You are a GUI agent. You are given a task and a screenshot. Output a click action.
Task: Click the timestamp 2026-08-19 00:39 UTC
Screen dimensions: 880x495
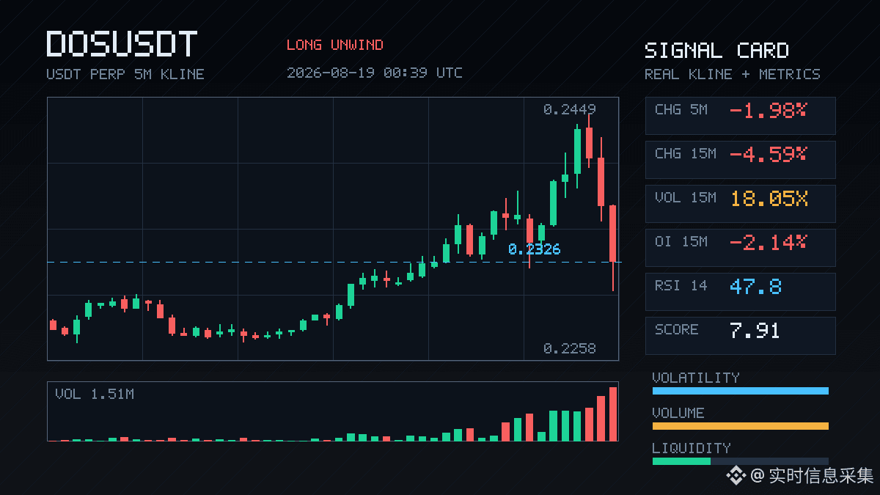point(375,73)
